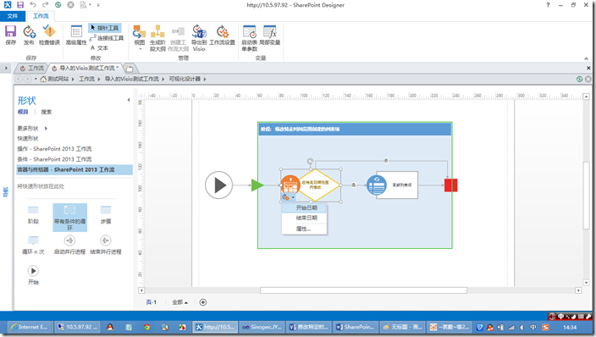Select the Start (开始) shape in stencil
Viewport: 596px width, 337px height.
33,275
